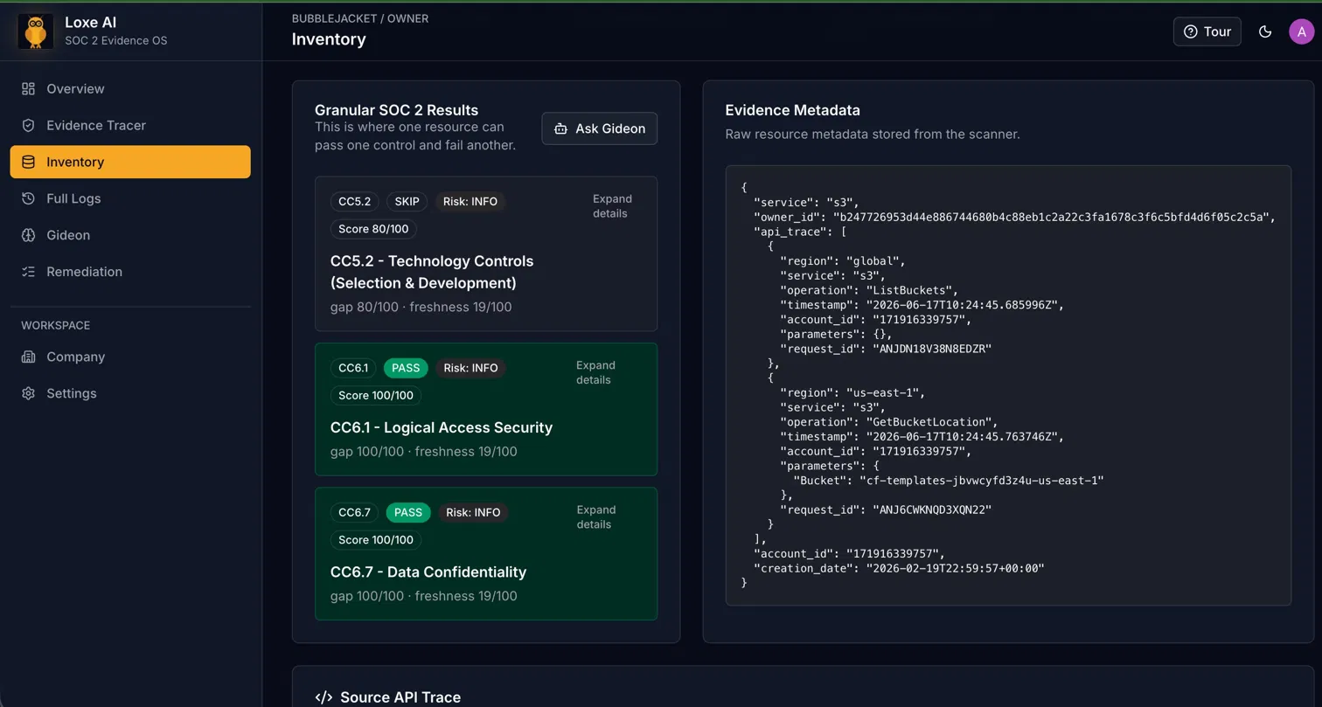Viewport: 1322px width, 707px height.
Task: Toggle dark mode with the moon icon
Action: (x=1264, y=31)
